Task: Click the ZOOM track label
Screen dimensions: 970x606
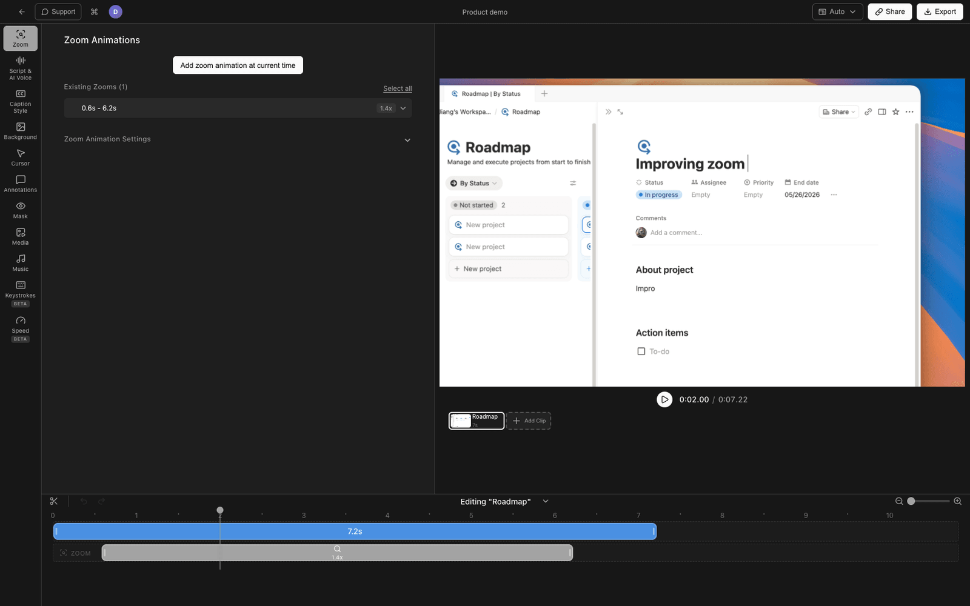Action: coord(76,553)
